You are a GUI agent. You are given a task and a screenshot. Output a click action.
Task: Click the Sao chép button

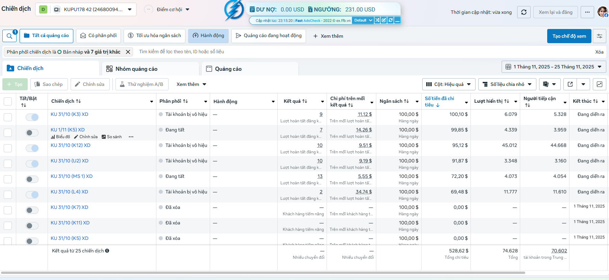(49, 84)
